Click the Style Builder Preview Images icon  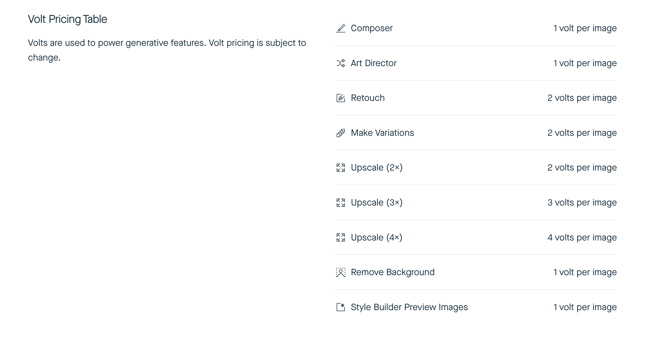click(x=341, y=307)
